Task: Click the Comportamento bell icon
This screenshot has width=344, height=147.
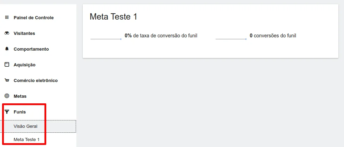Action: pos(7,49)
